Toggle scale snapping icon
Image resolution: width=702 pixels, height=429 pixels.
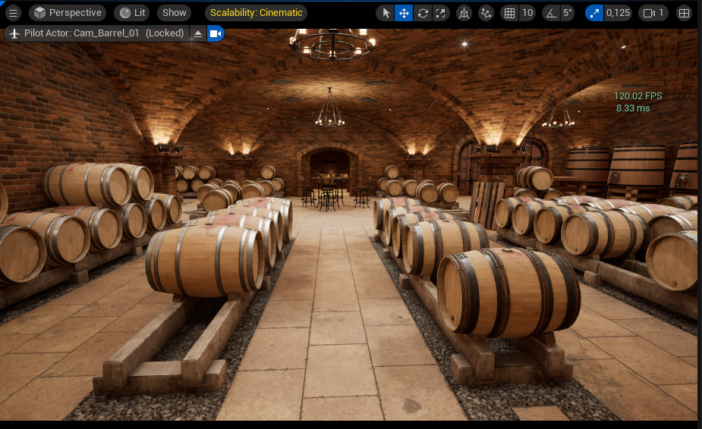[x=594, y=13]
